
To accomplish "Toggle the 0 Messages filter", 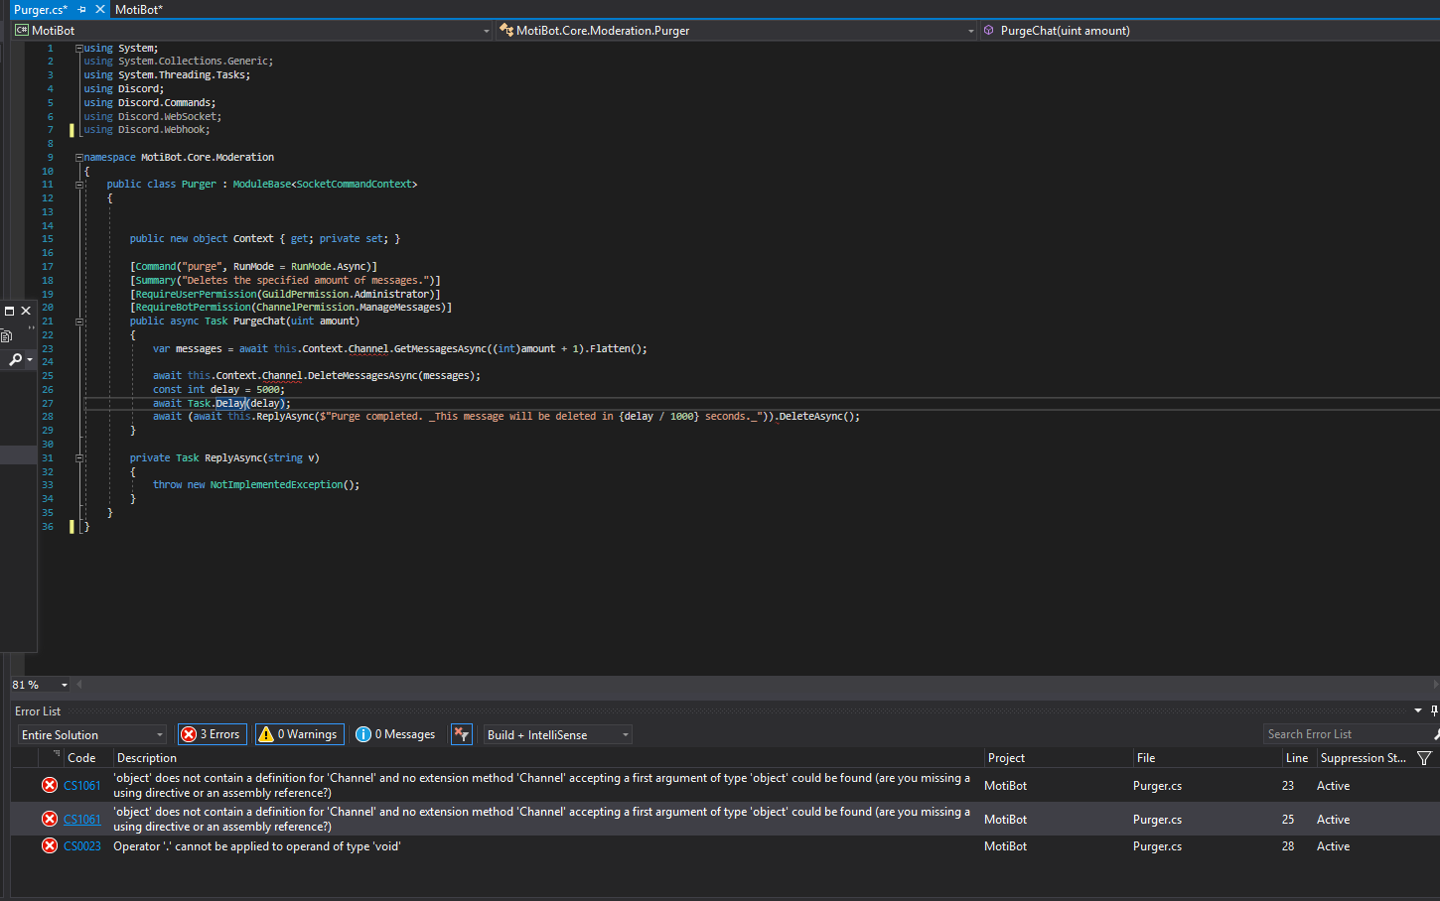I will point(396,734).
